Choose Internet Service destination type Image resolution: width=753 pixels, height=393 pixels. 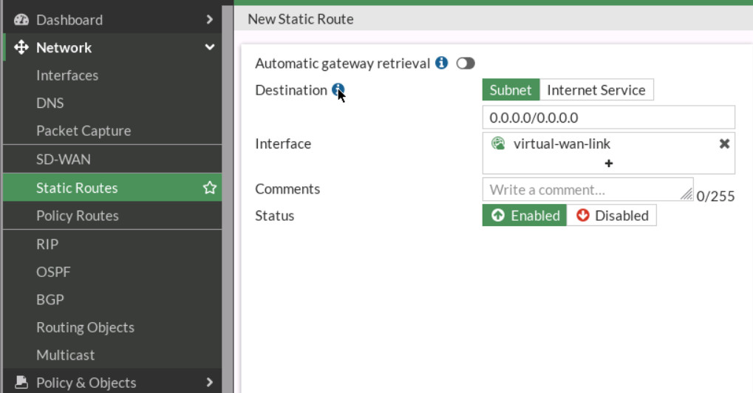(596, 90)
